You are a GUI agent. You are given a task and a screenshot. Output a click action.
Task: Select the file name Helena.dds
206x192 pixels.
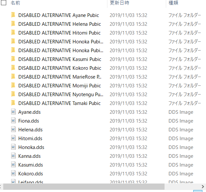pyautogui.click(x=30, y=129)
